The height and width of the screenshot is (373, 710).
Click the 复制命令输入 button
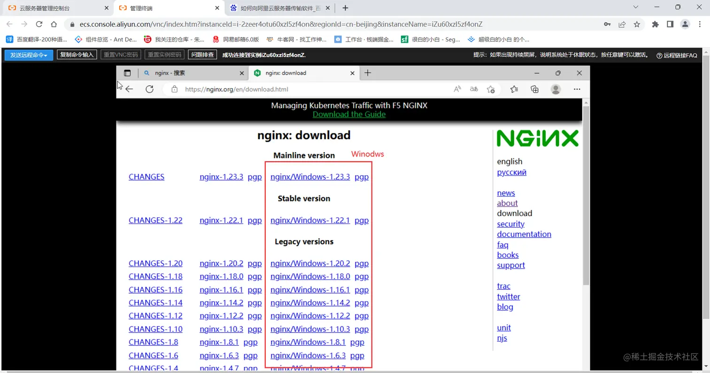coord(77,55)
